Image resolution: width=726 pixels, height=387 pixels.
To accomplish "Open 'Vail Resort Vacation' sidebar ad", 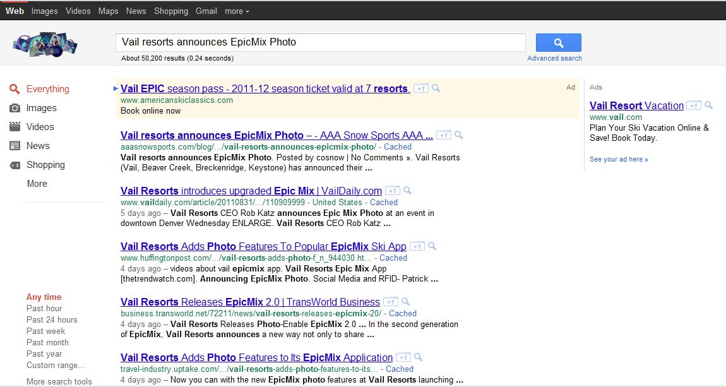I will click(636, 105).
